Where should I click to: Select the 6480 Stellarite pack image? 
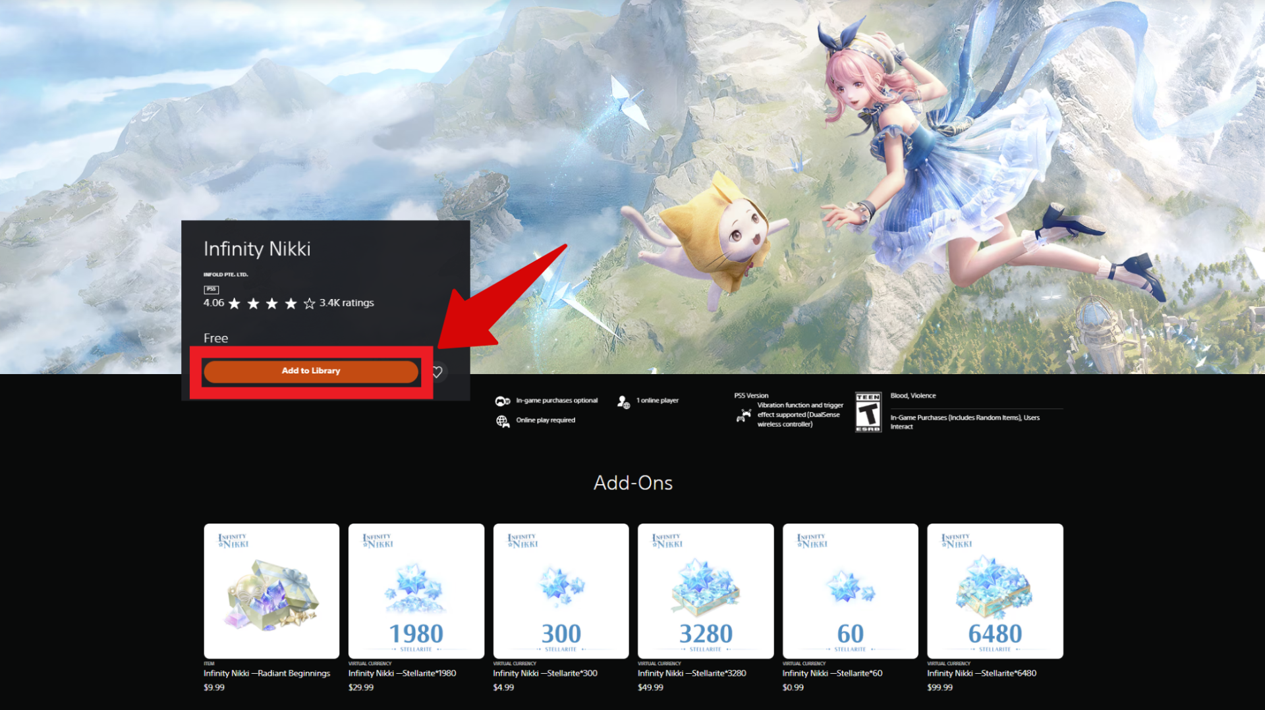[x=994, y=591]
